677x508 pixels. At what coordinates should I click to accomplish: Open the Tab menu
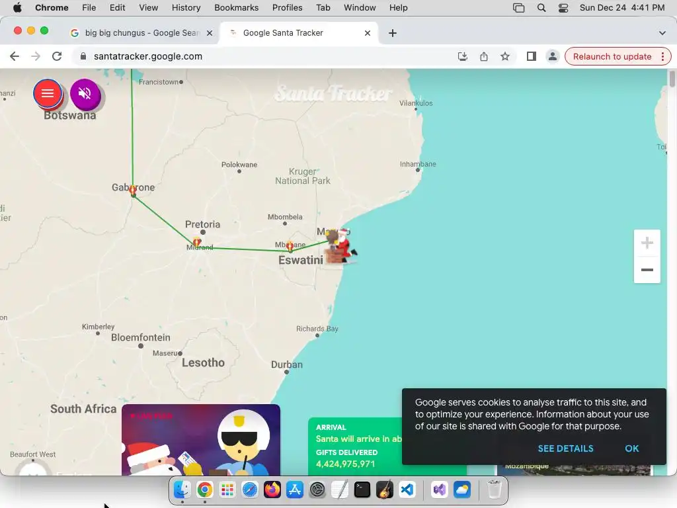[x=323, y=8]
